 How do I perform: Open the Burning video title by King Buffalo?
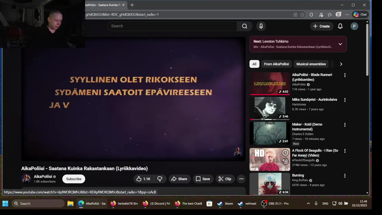(x=298, y=175)
